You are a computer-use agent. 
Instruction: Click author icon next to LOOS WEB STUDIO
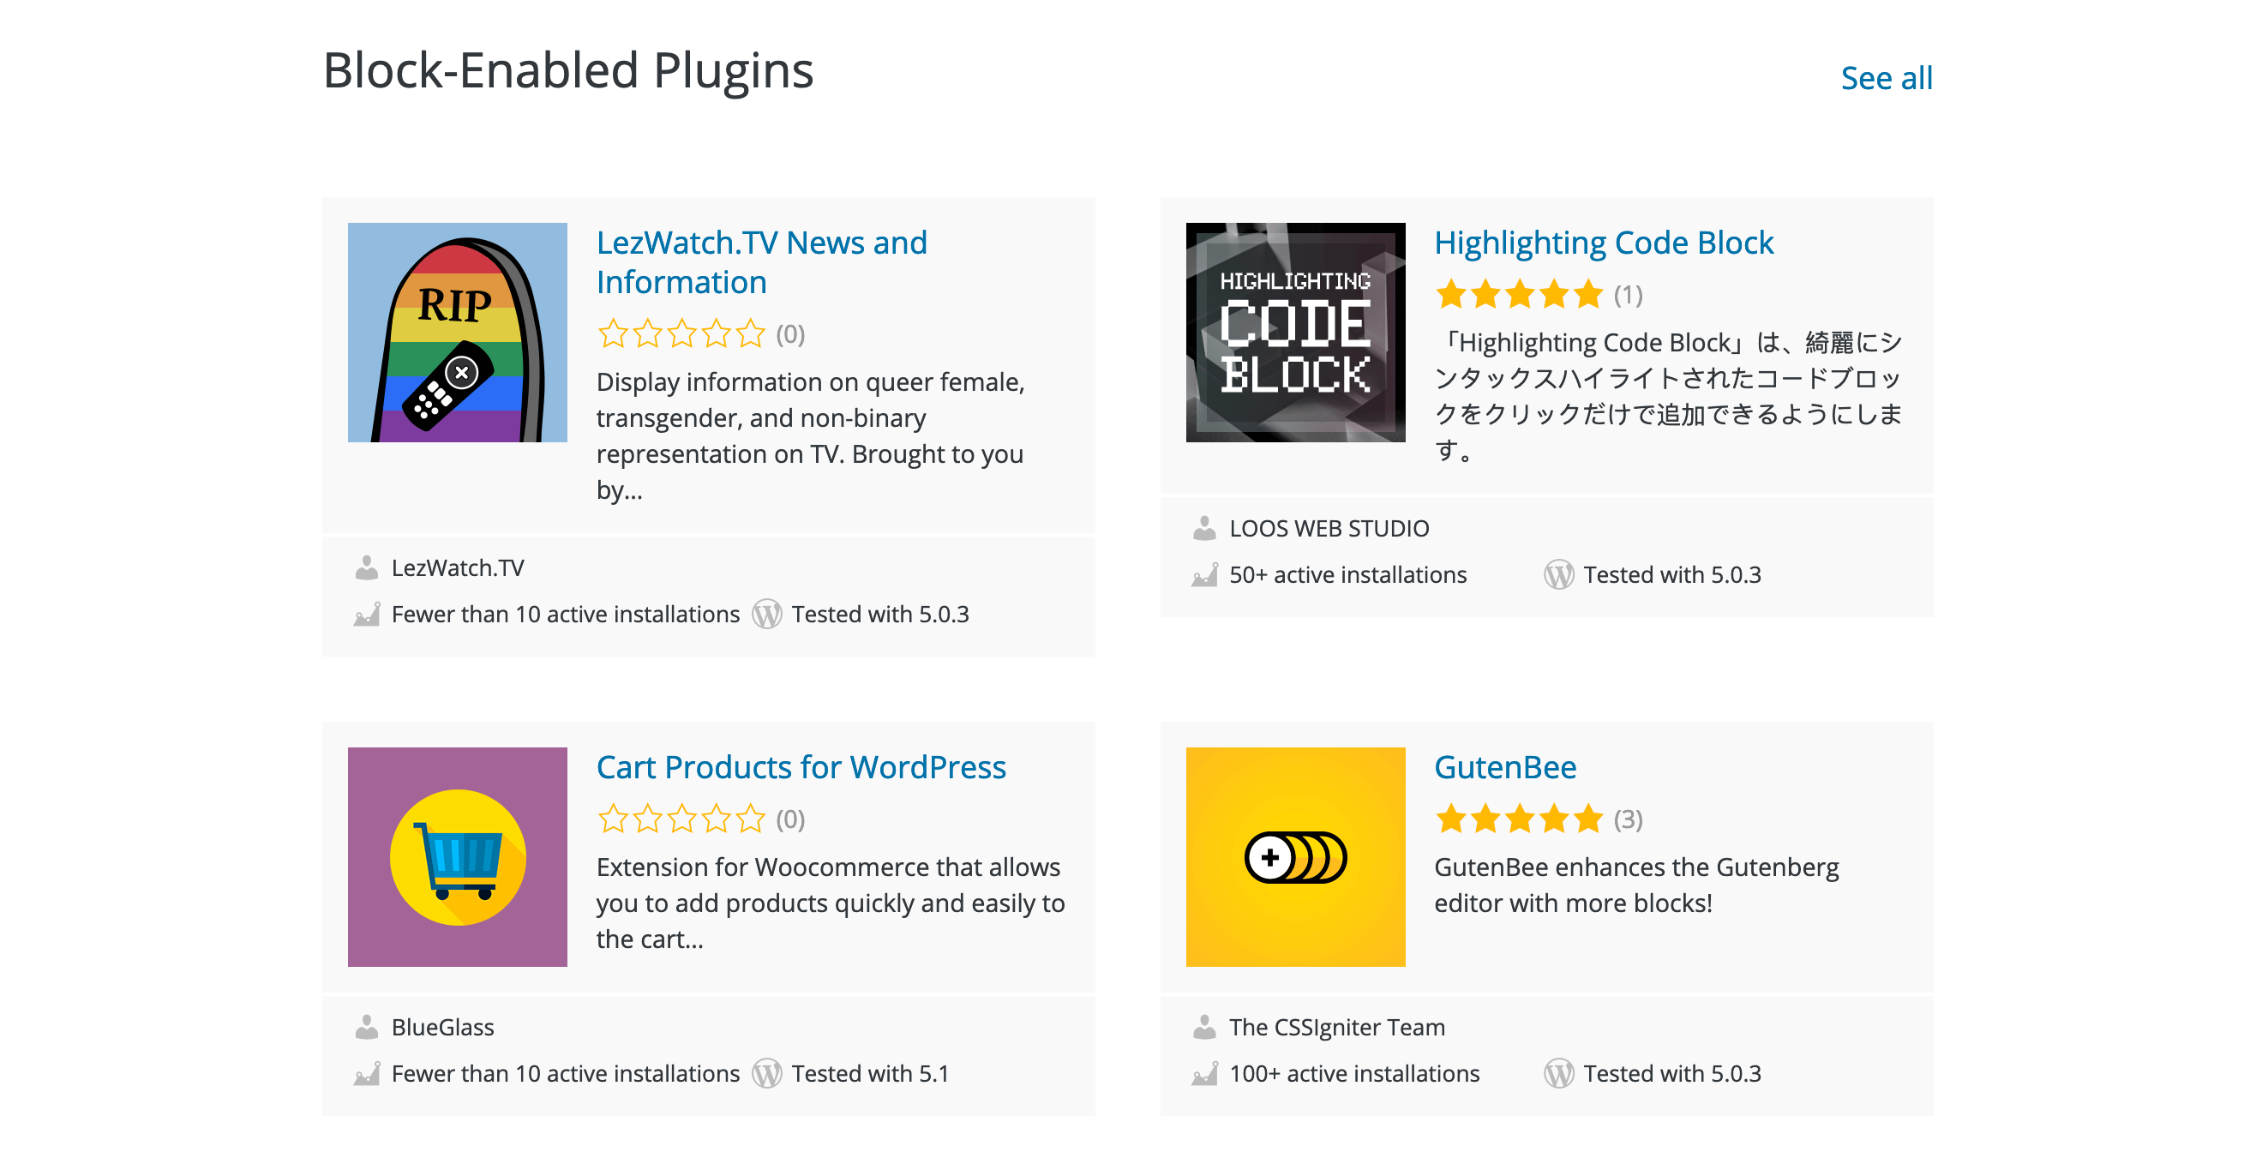pos(1204,528)
